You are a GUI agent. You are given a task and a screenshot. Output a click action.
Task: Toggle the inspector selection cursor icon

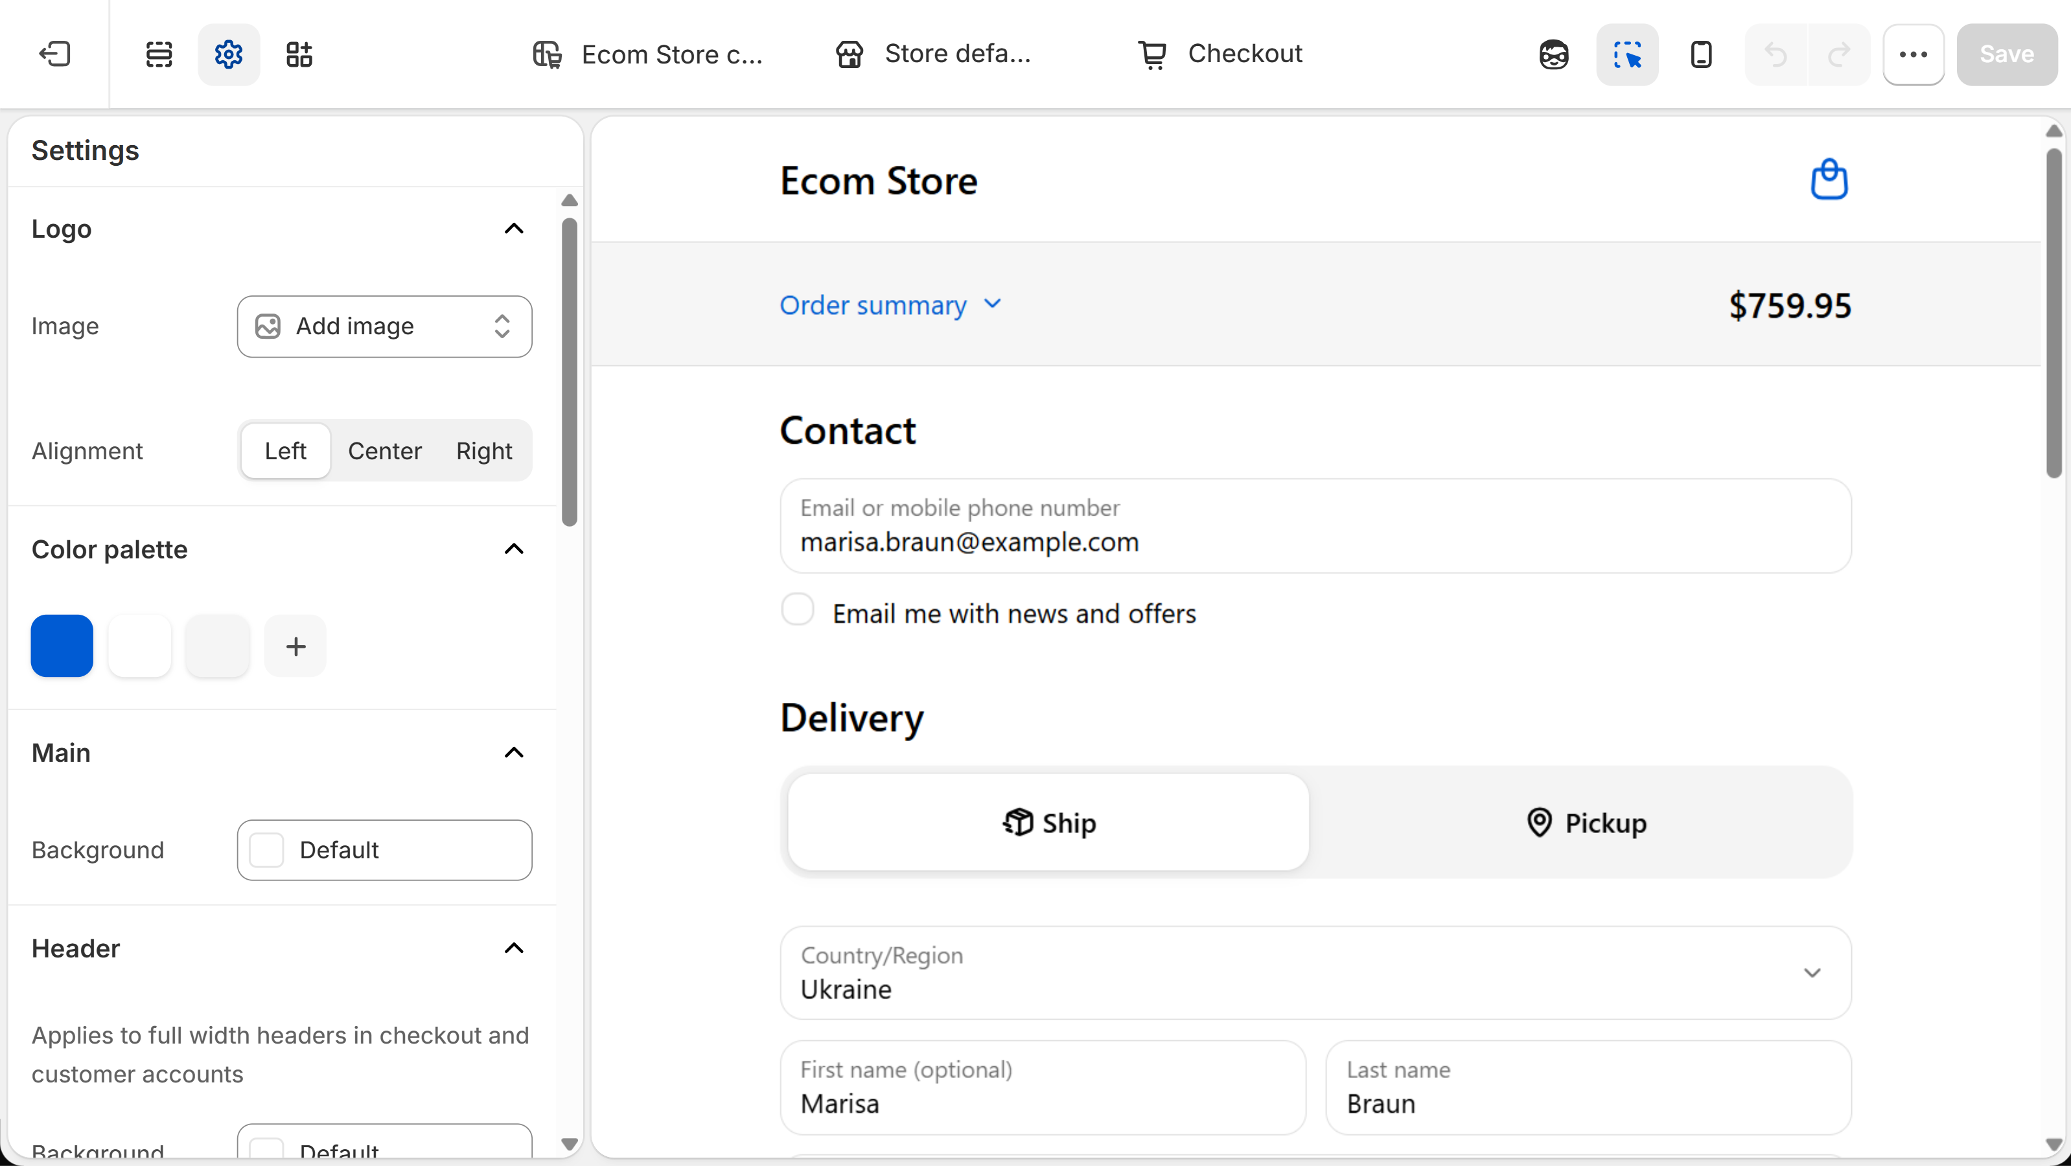[x=1627, y=54]
